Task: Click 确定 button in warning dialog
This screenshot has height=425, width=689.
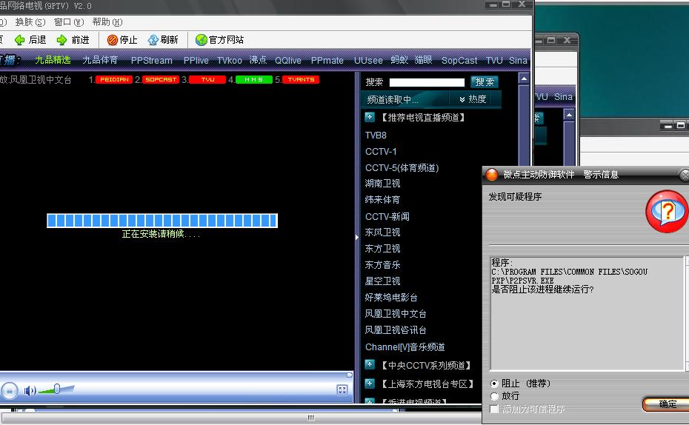Action: click(x=667, y=404)
